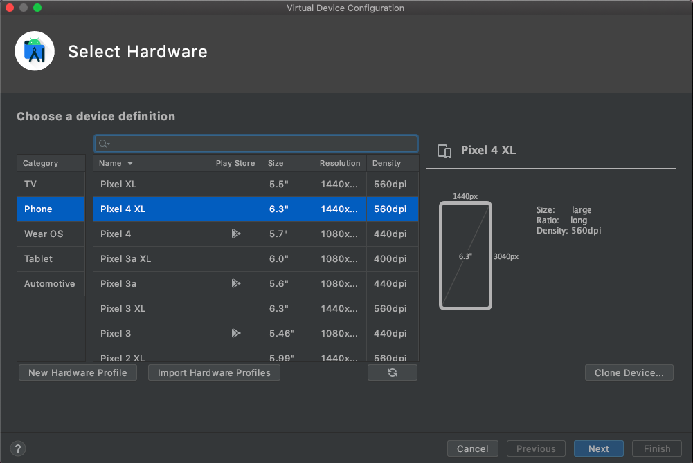The width and height of the screenshot is (693, 463).
Task: Switch to the Wear OS category
Action: [44, 234]
